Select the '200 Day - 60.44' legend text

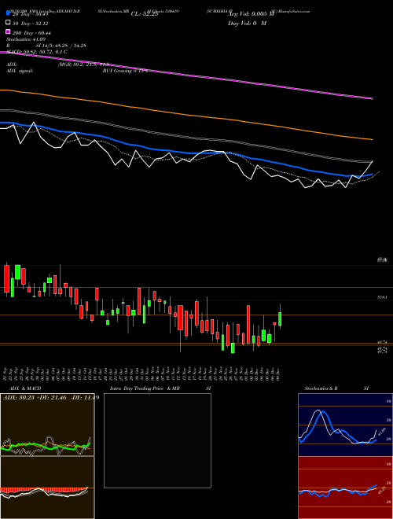coord(31,33)
